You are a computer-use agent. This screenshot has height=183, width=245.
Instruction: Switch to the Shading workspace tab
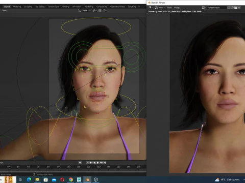[x=66, y=7]
